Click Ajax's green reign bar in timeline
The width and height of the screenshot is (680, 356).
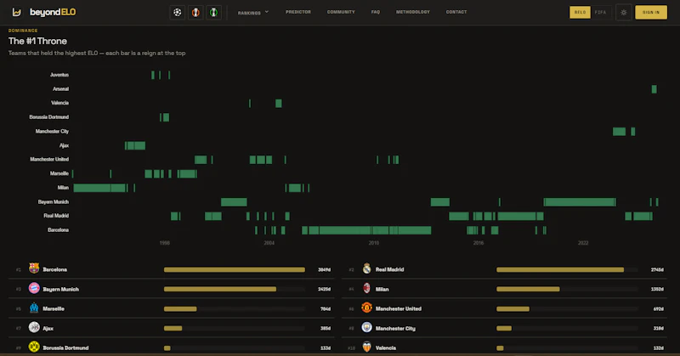tap(135, 145)
